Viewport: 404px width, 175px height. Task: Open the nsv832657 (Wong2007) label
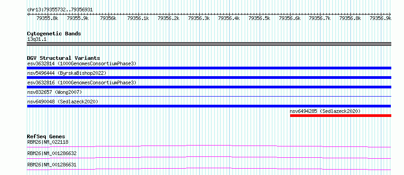click(54, 92)
